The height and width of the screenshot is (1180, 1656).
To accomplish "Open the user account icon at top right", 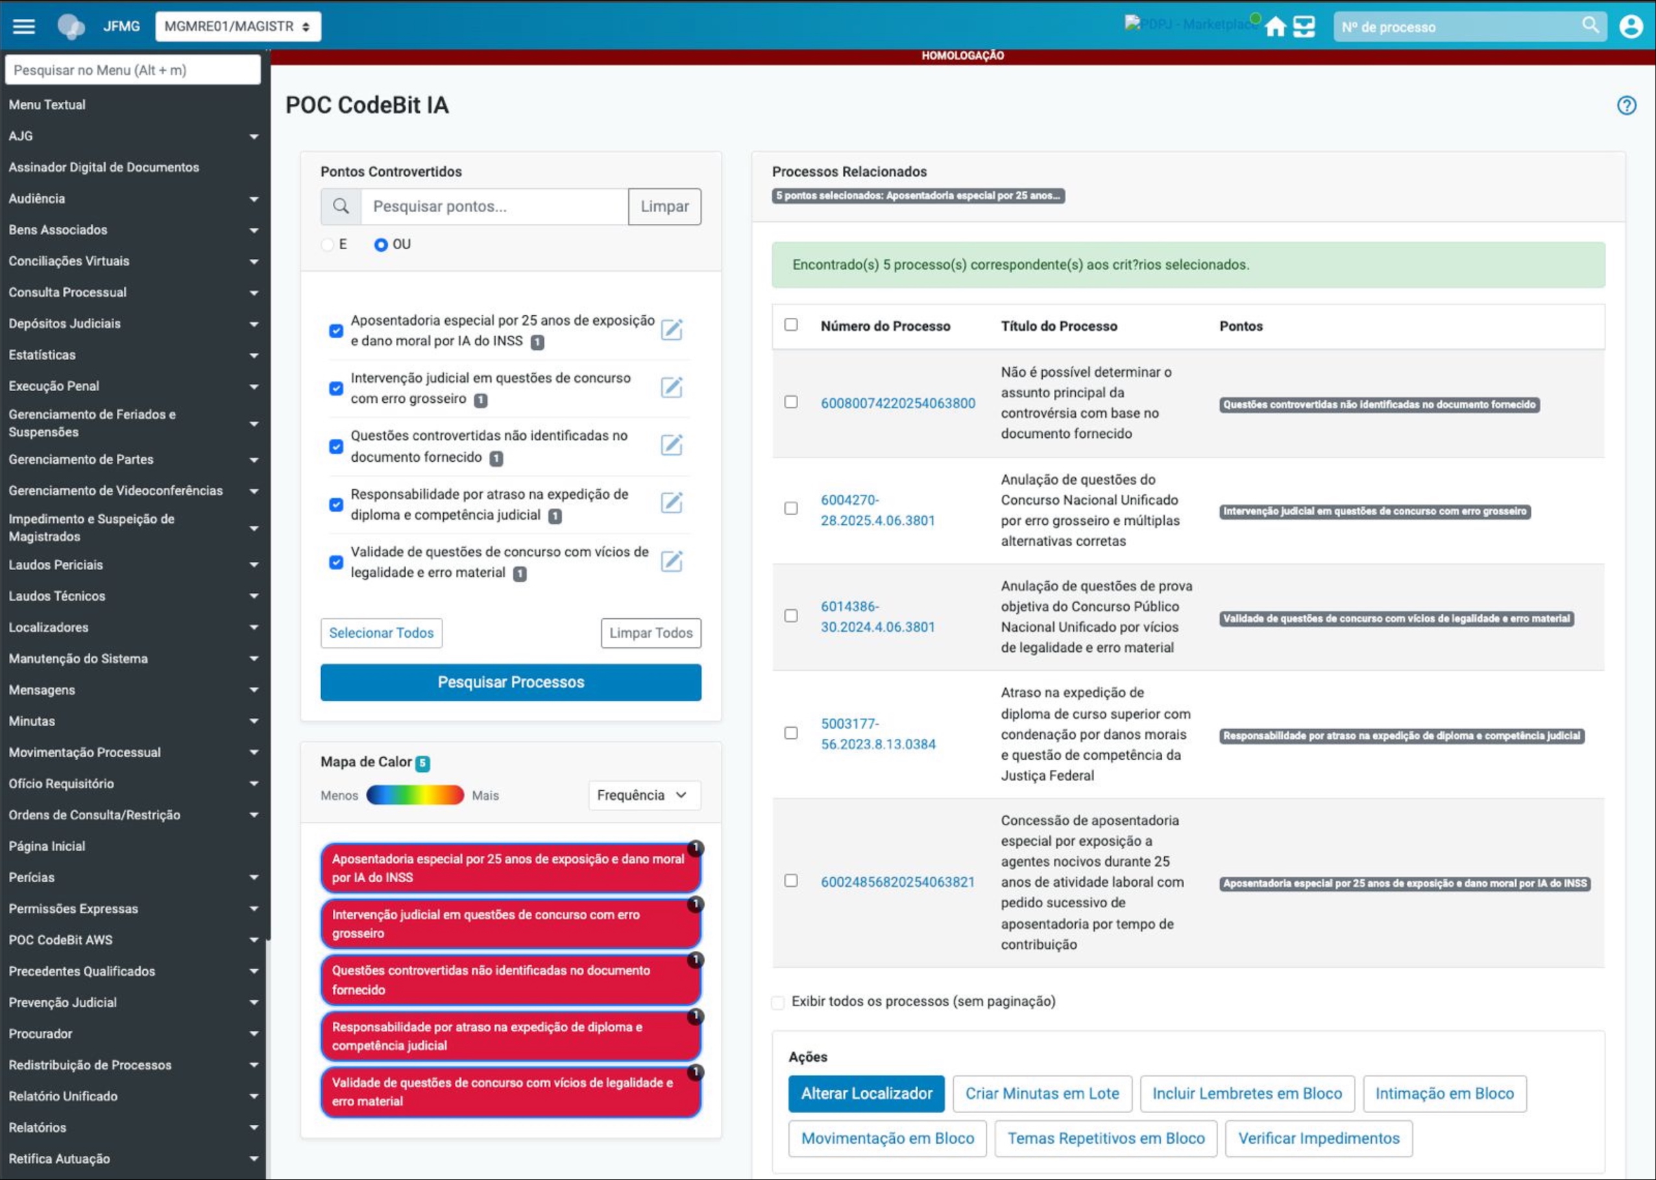I will click(x=1632, y=26).
